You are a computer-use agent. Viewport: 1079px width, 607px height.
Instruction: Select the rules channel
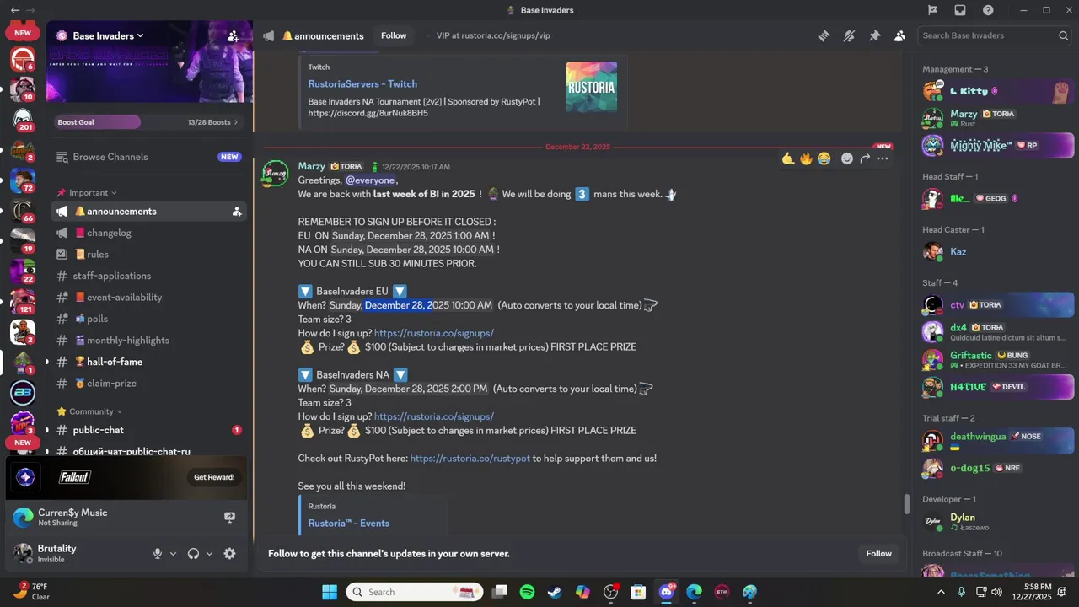tap(148, 255)
